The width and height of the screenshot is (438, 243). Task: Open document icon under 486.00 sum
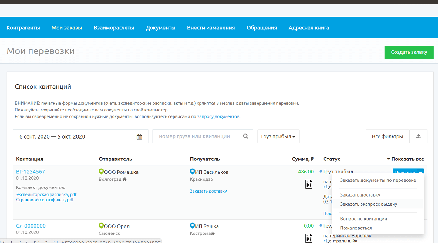[308, 184]
